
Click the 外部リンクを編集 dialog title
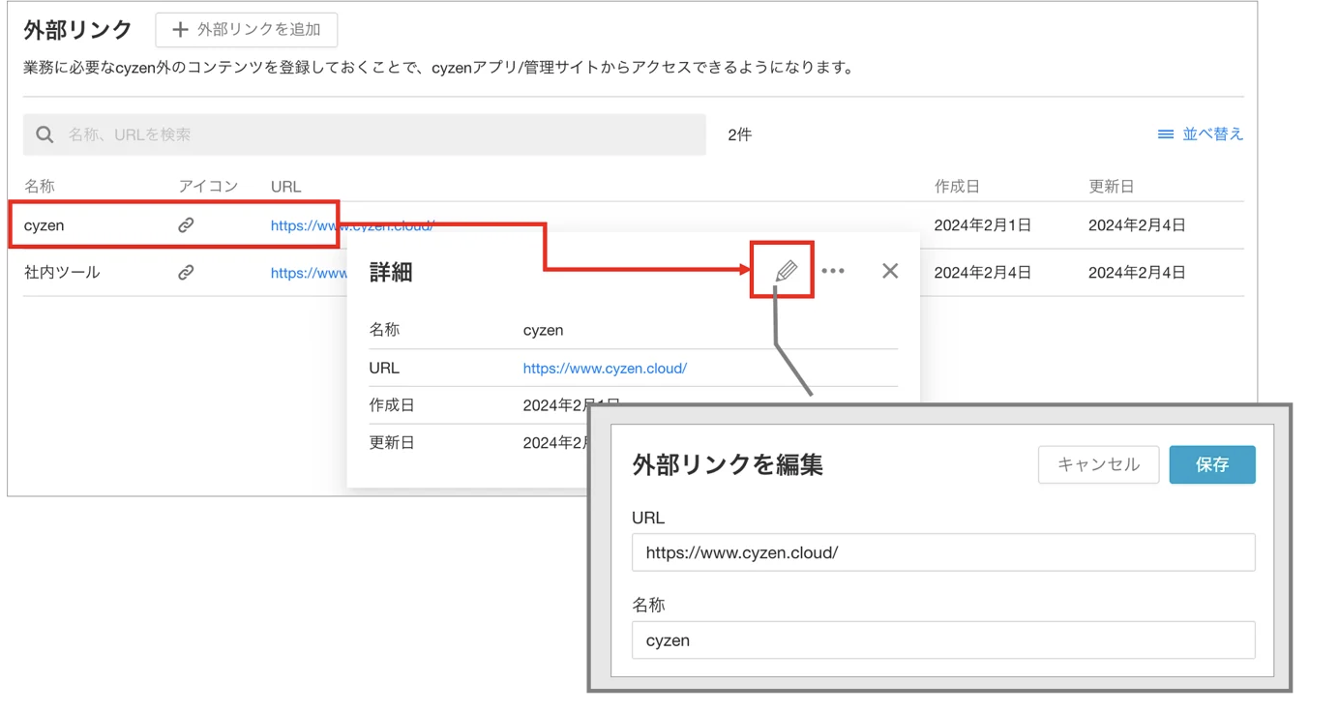click(728, 464)
